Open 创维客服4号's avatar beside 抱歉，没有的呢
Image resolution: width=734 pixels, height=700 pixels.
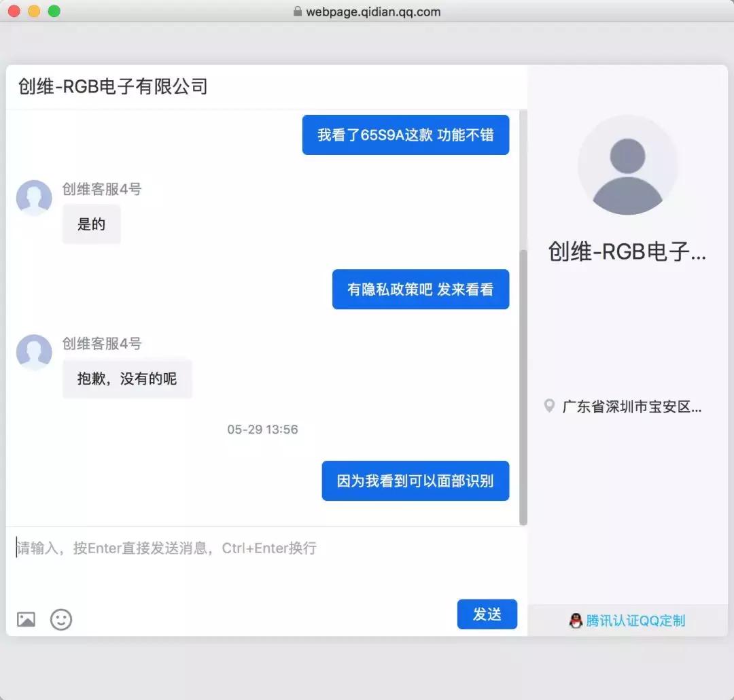coord(34,352)
